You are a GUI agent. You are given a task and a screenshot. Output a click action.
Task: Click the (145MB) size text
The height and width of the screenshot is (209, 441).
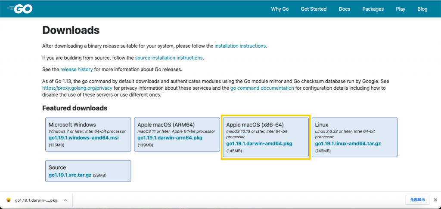pos(234,151)
